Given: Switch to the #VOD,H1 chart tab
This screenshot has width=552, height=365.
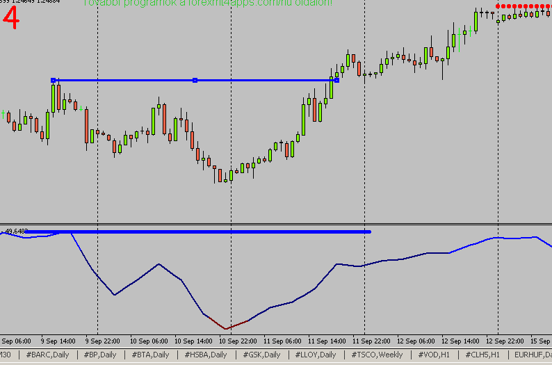Looking at the screenshot, I should (434, 355).
